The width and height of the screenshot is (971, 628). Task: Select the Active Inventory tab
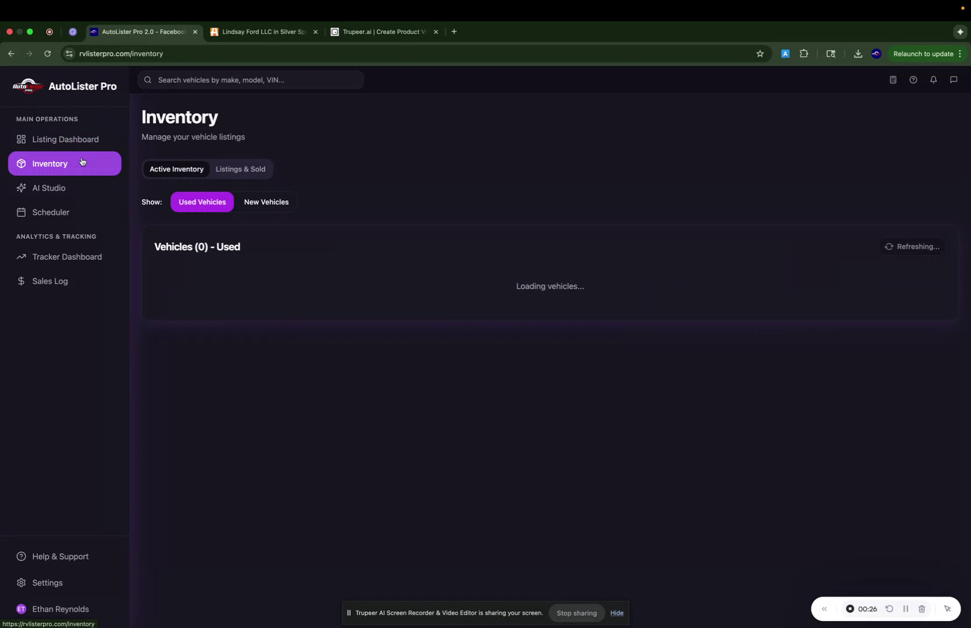pyautogui.click(x=176, y=169)
